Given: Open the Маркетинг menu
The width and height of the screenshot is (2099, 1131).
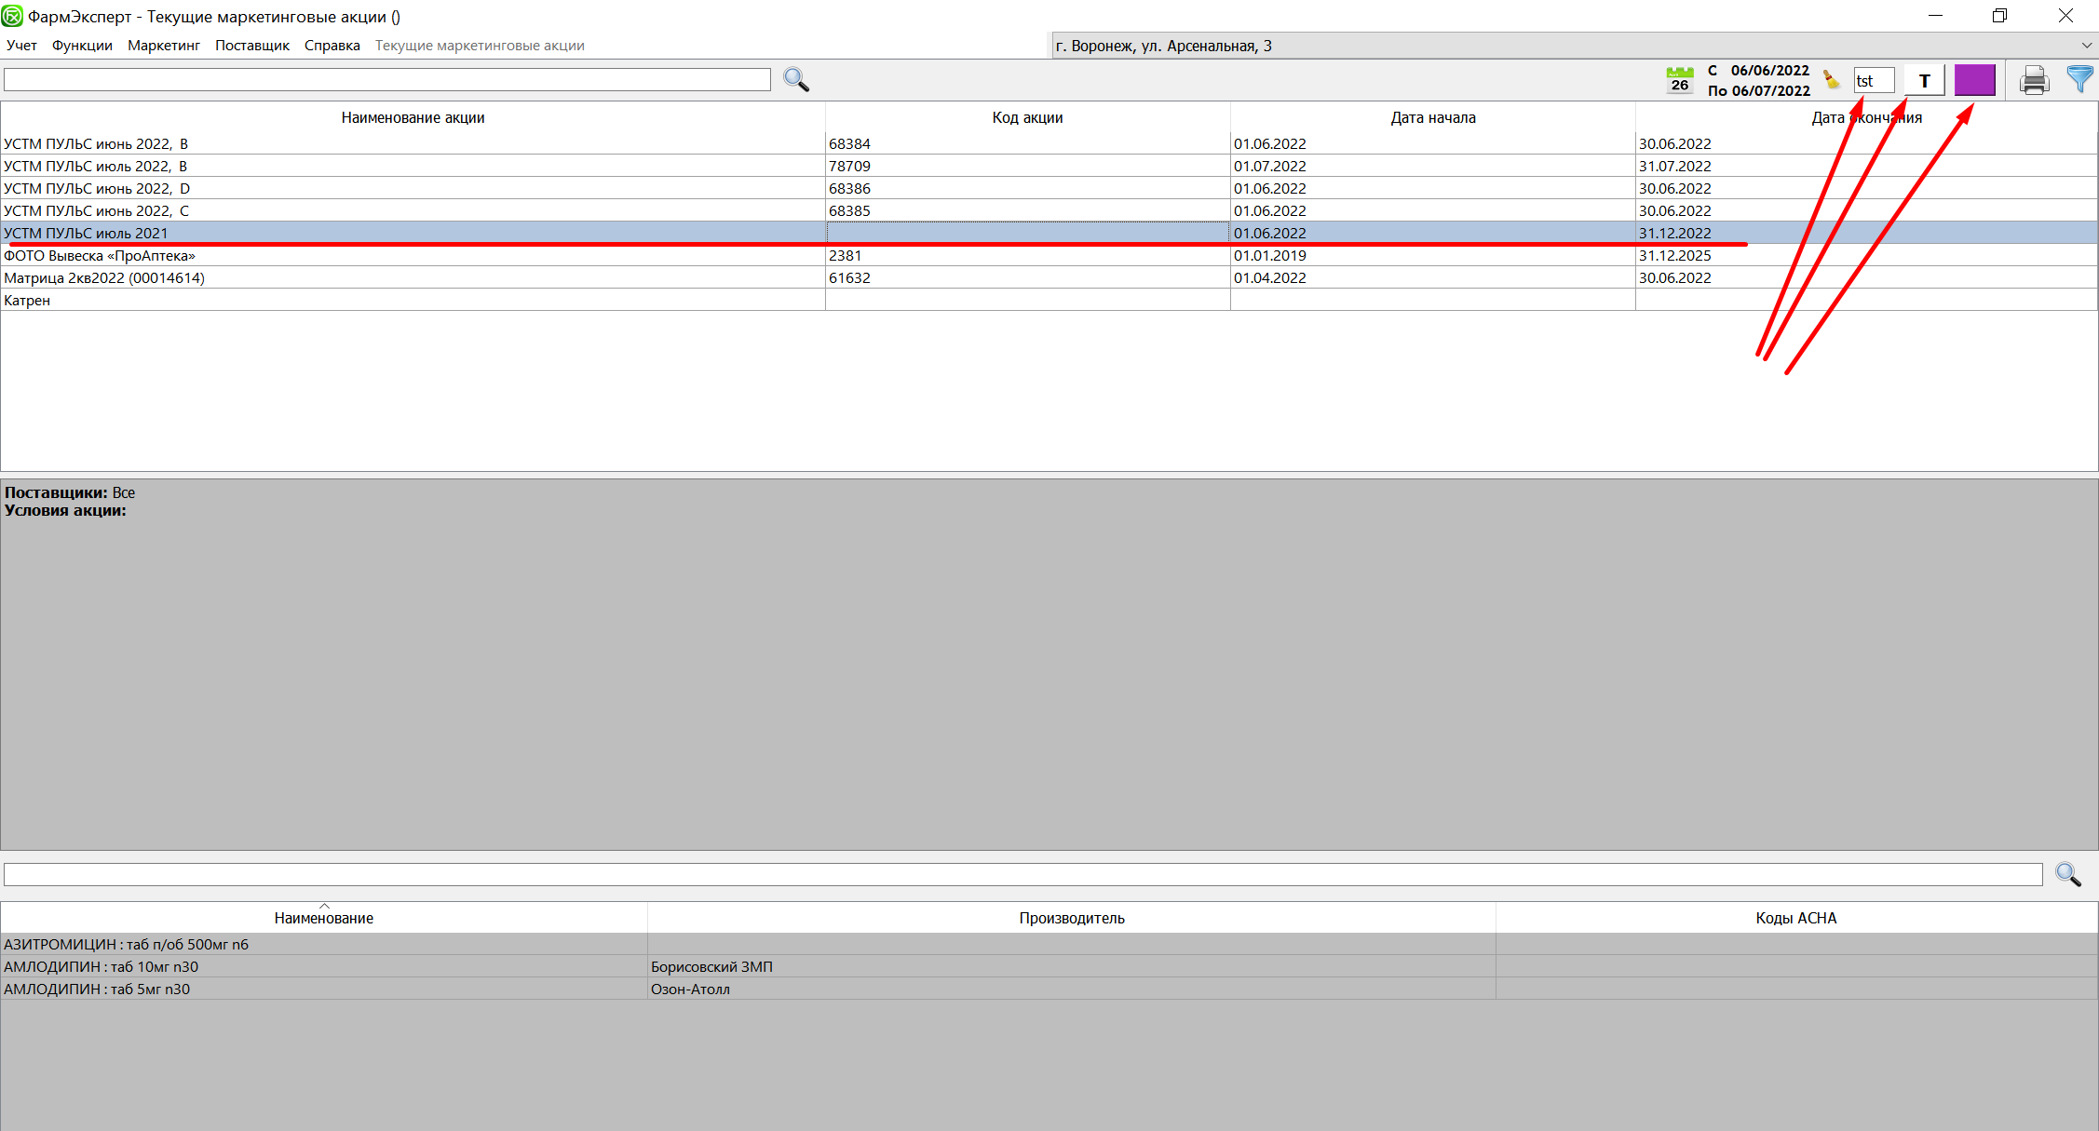Looking at the screenshot, I should click(164, 46).
